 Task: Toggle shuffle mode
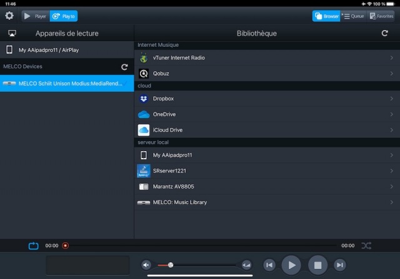coord(366,246)
